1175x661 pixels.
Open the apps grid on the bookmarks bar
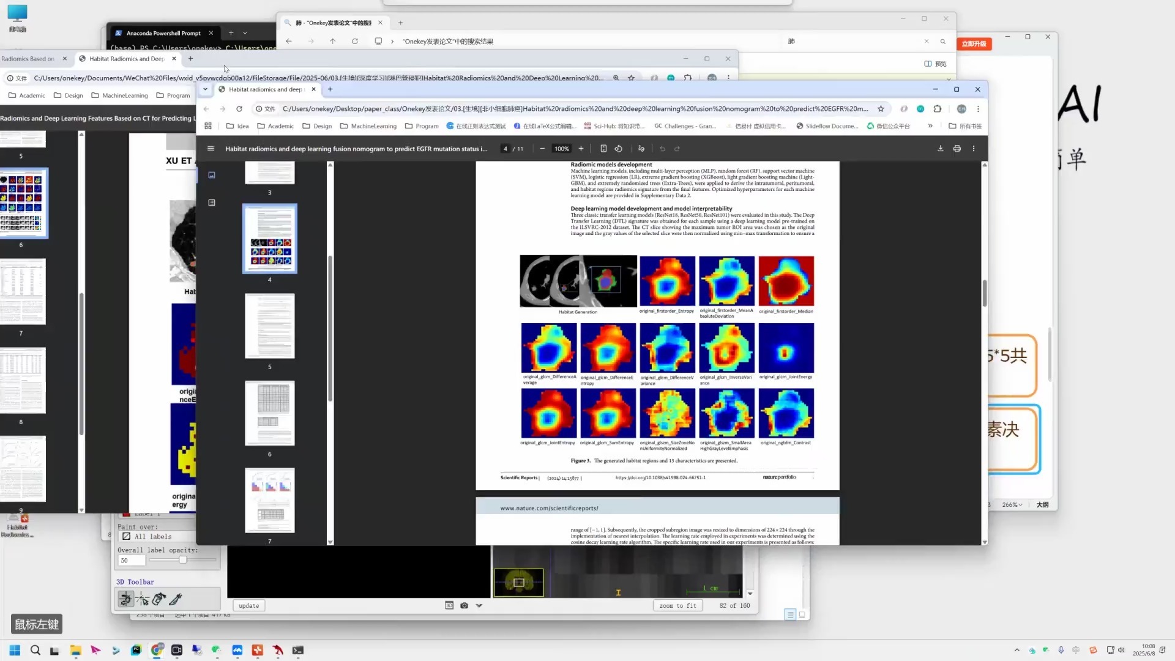tap(208, 126)
